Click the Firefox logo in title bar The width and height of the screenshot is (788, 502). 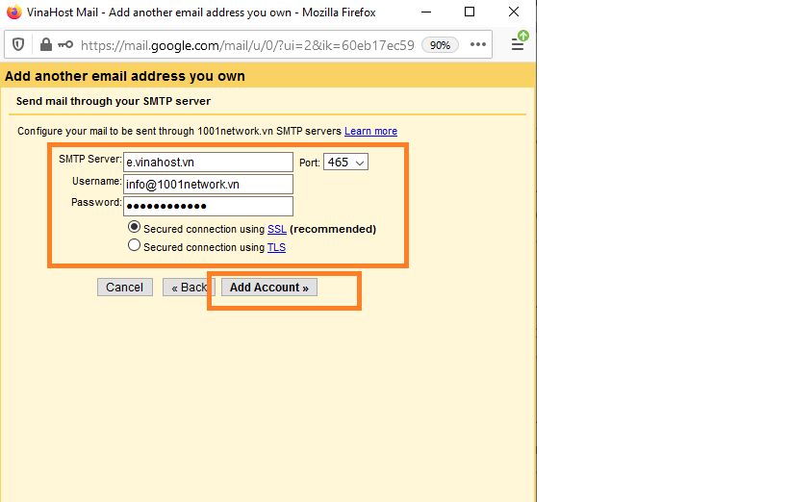14,12
